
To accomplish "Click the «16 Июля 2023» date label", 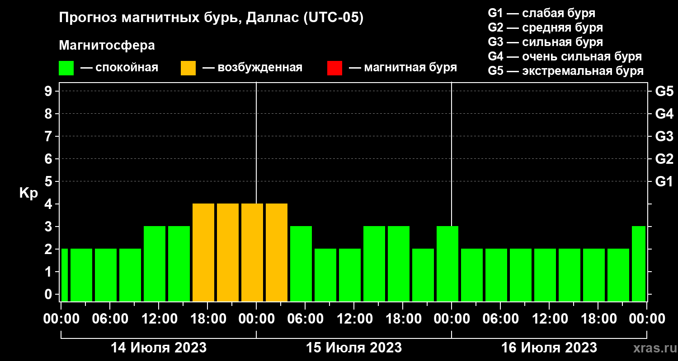I will point(549,348).
